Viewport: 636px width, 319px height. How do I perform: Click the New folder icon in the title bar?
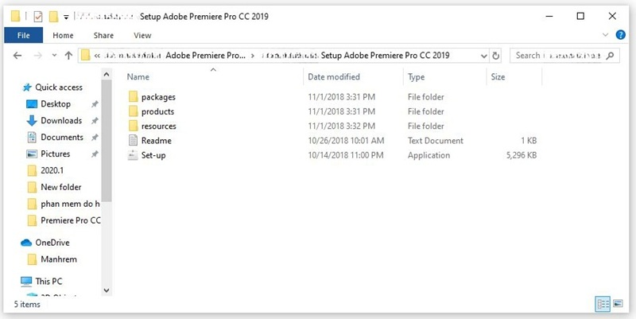coord(53,16)
